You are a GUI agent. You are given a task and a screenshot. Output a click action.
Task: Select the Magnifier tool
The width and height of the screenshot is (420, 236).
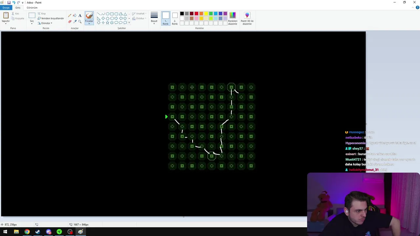click(80, 22)
